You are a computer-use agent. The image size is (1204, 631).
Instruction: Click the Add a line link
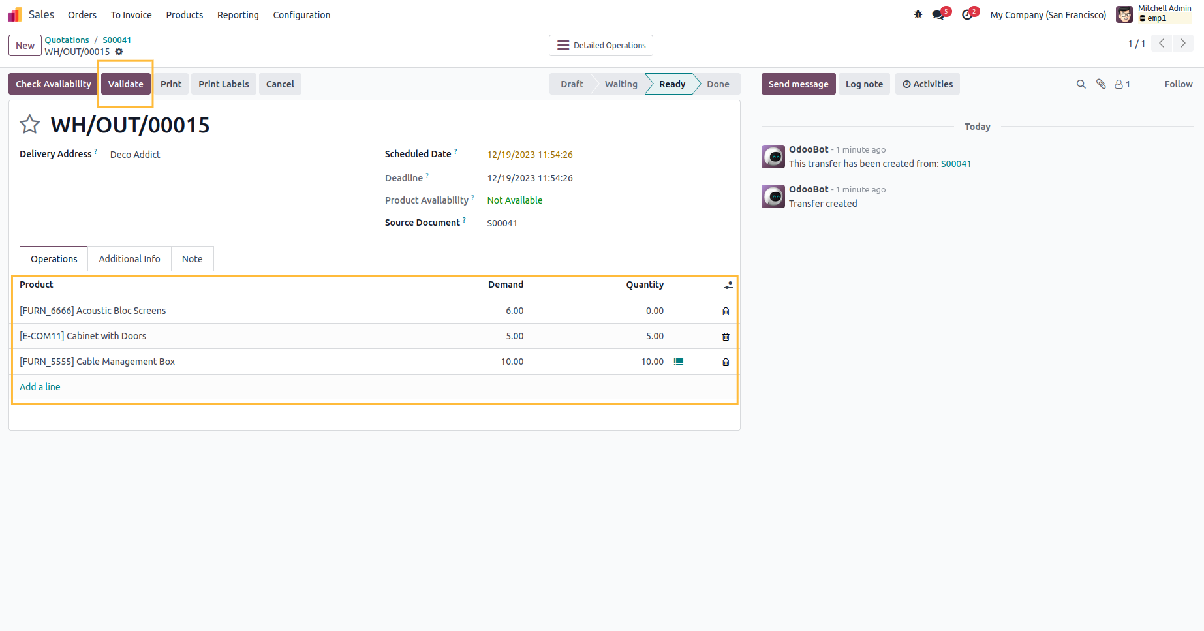(x=40, y=387)
